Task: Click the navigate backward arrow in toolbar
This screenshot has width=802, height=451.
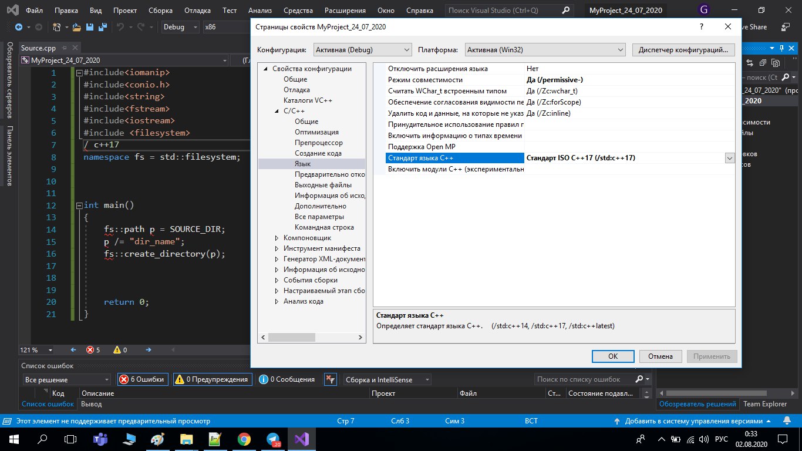Action: (x=19, y=27)
